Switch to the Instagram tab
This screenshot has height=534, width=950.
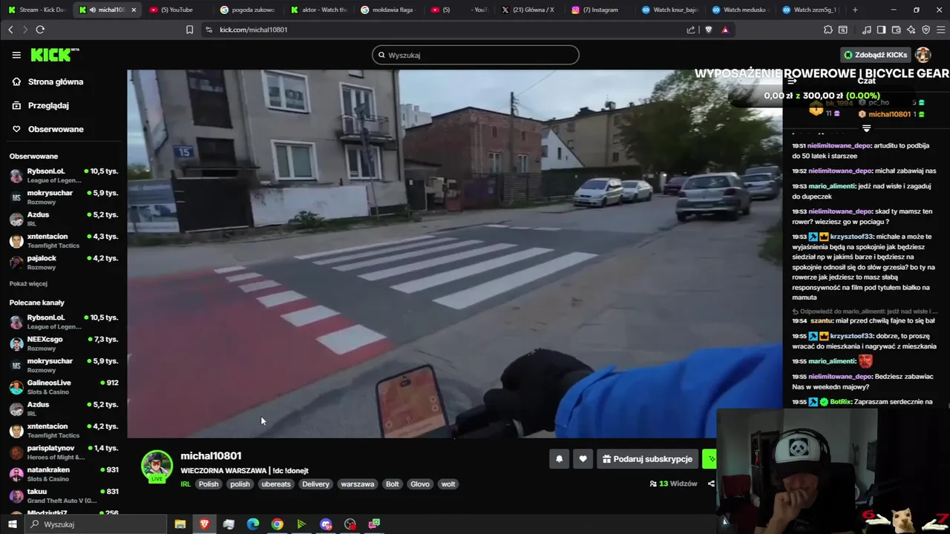coord(599,10)
